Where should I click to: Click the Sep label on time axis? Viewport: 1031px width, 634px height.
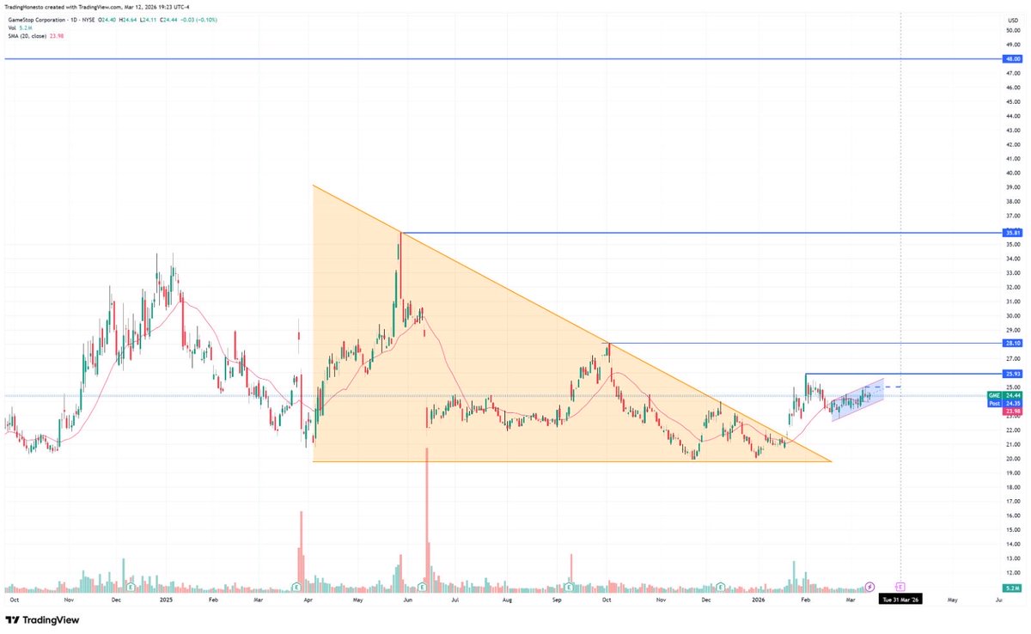pos(557,600)
